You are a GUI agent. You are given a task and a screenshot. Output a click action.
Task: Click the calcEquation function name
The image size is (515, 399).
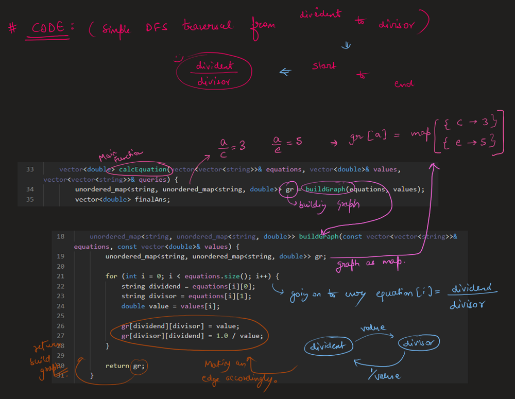(143, 169)
